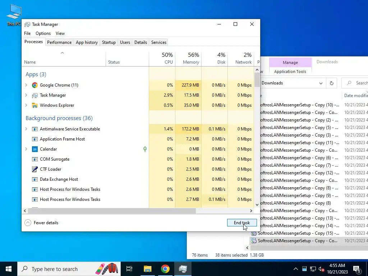Open the Windows Start menu
The width and height of the screenshot is (368, 276).
coord(9,269)
